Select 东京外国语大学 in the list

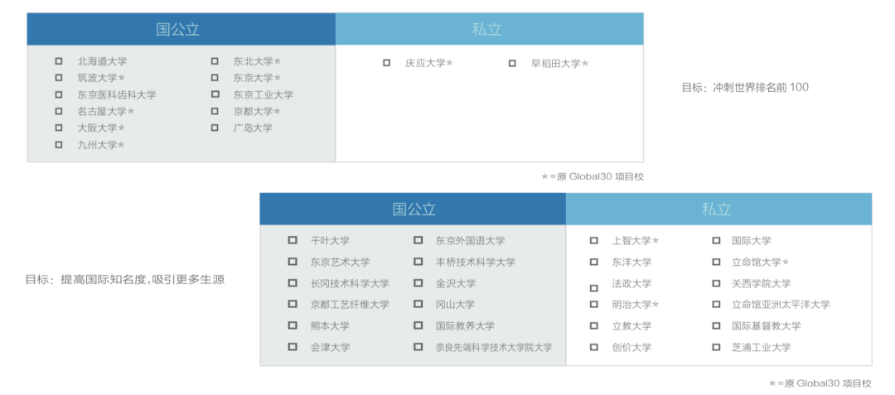pyautogui.click(x=471, y=241)
